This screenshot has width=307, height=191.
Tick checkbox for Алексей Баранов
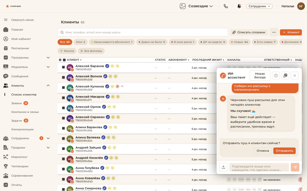click(63, 67)
